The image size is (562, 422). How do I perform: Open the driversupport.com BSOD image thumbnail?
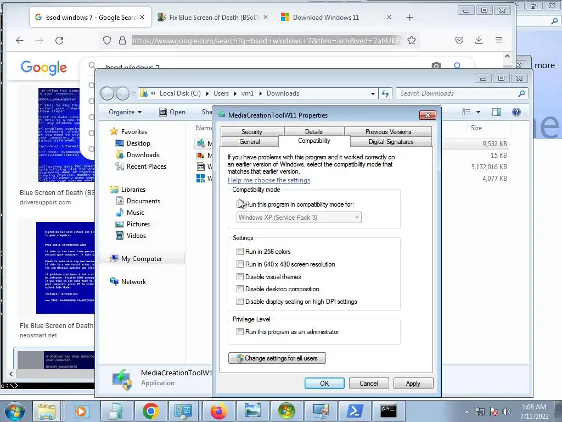(x=66, y=135)
